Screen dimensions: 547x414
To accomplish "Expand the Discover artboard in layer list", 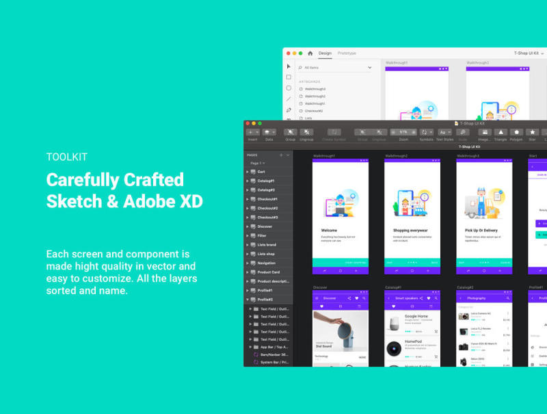I will [x=248, y=227].
